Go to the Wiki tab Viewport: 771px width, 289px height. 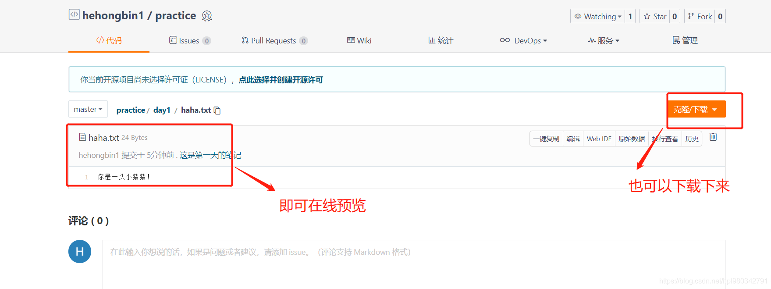pos(359,40)
